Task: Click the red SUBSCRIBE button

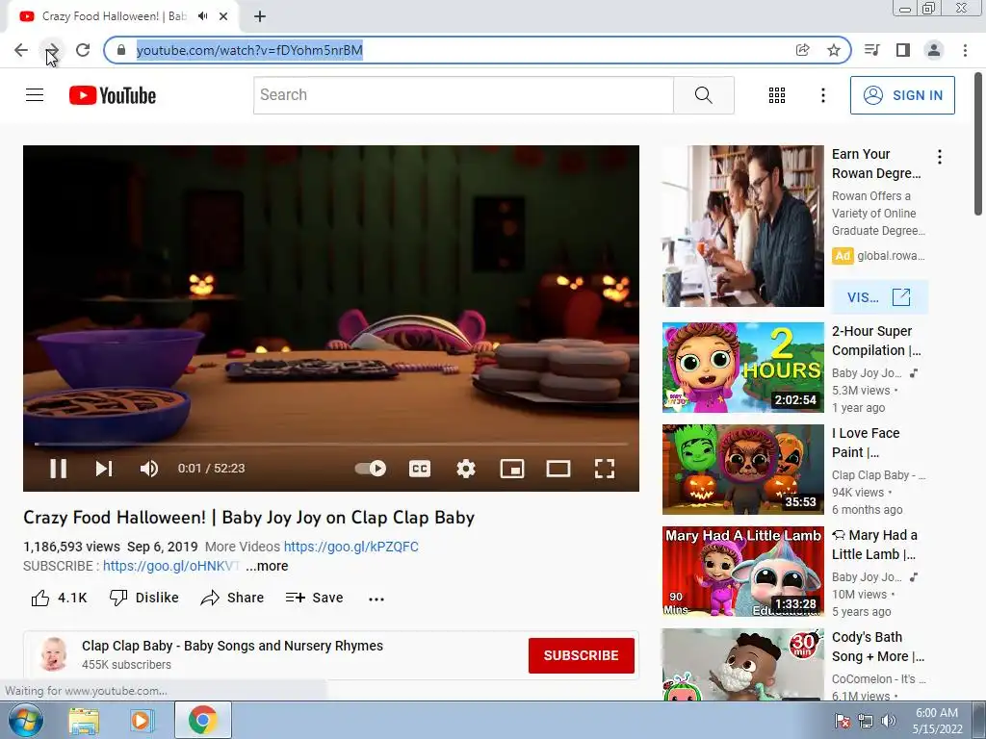Action: (581, 655)
